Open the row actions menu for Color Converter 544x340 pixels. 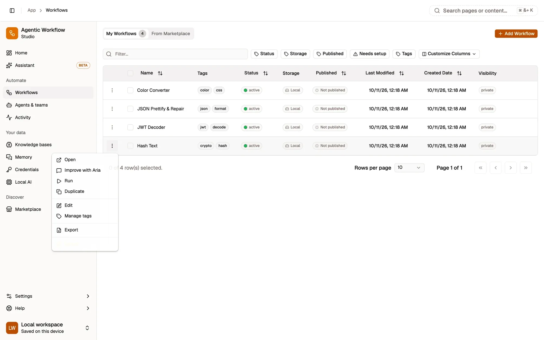coord(112,90)
